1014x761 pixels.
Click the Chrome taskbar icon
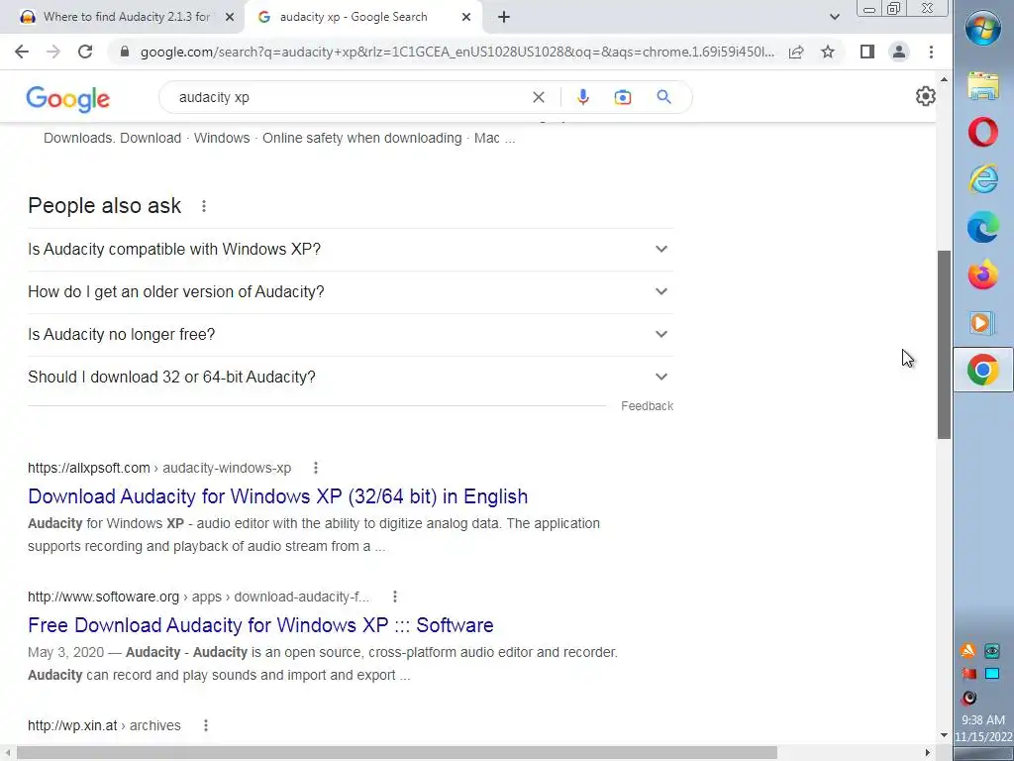983,371
